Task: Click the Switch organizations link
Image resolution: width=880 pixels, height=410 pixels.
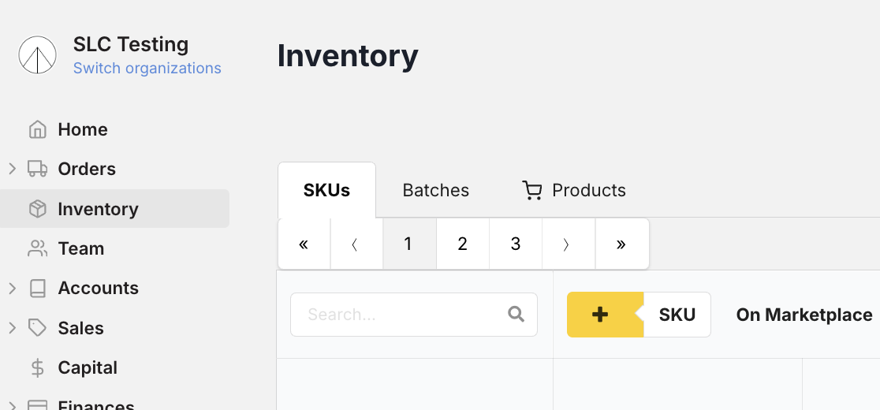Action: pos(147,69)
